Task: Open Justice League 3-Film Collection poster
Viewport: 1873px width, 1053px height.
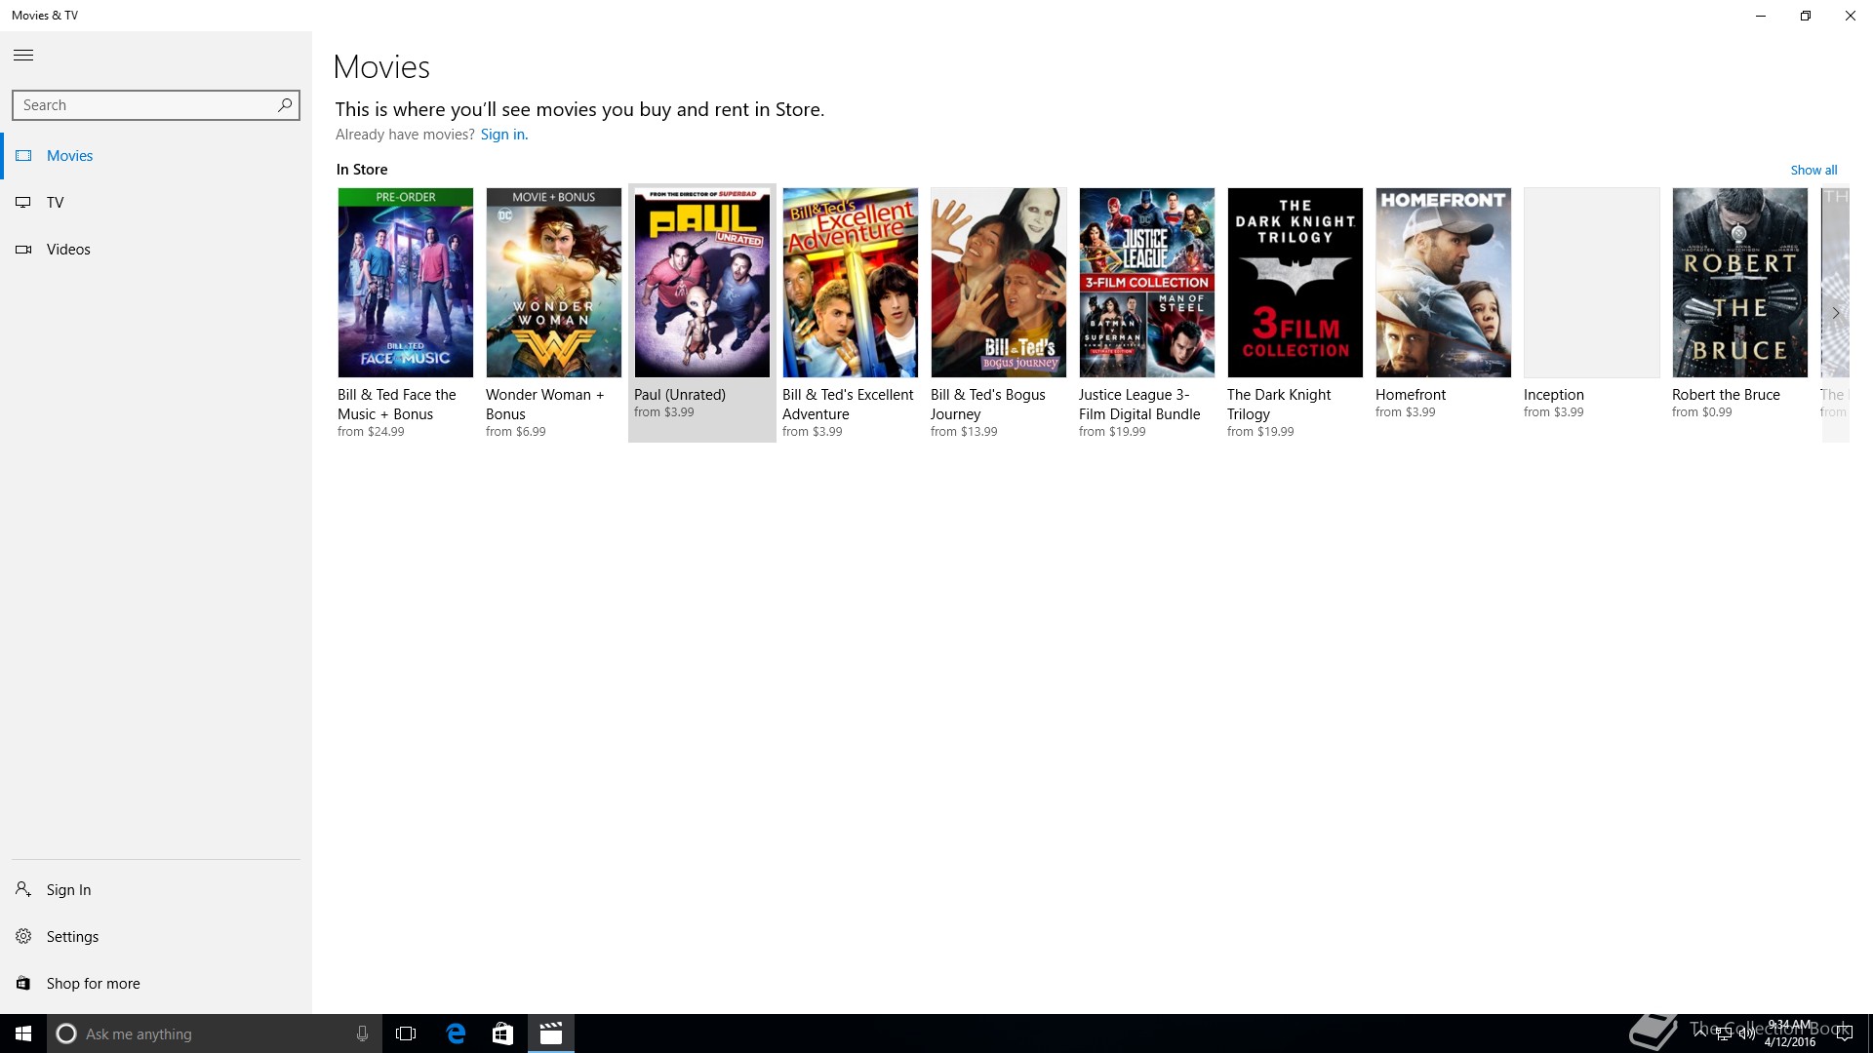Action: [1147, 283]
